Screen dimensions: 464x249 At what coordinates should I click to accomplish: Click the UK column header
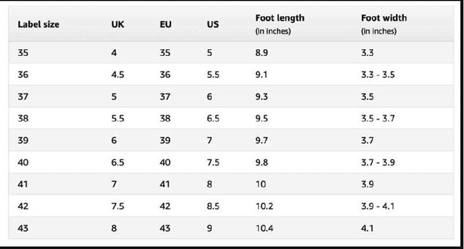click(118, 24)
